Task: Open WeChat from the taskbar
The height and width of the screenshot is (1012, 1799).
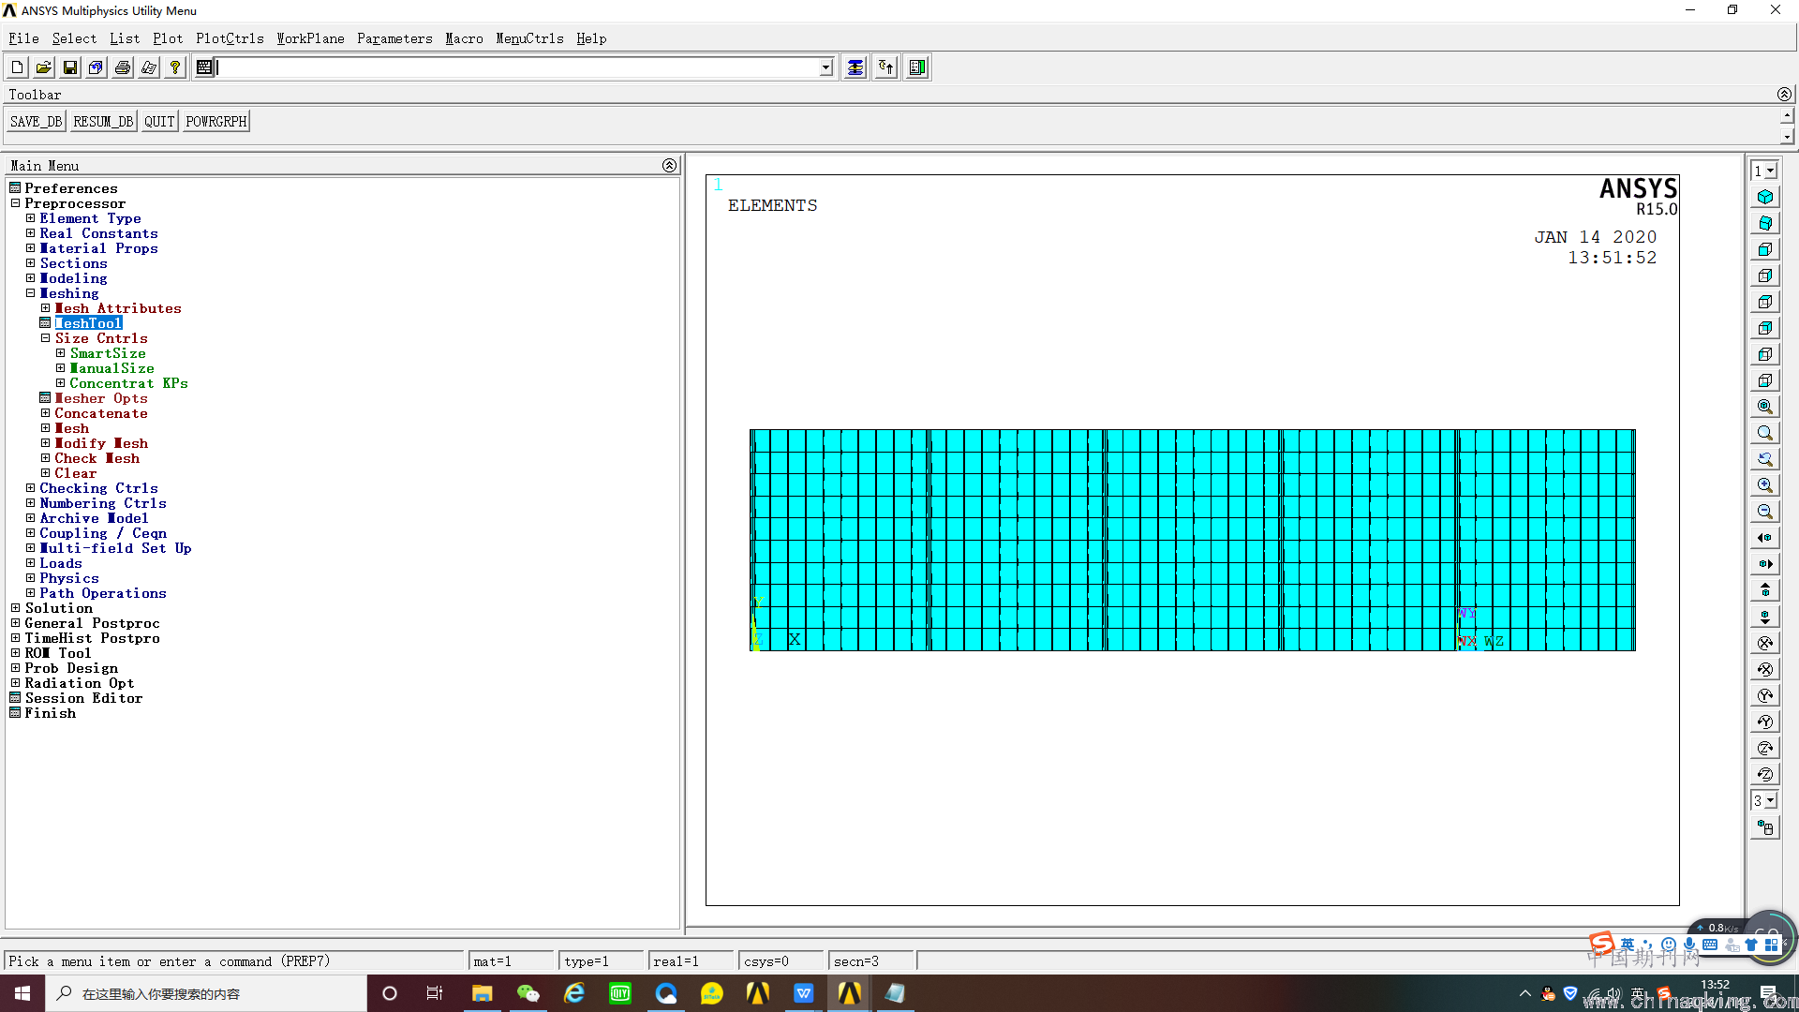Action: [528, 993]
